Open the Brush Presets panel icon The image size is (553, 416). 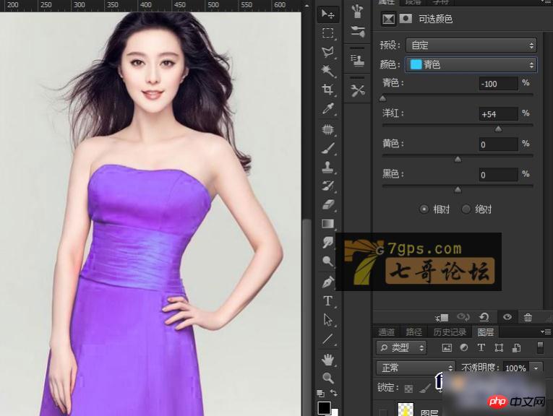click(x=357, y=12)
